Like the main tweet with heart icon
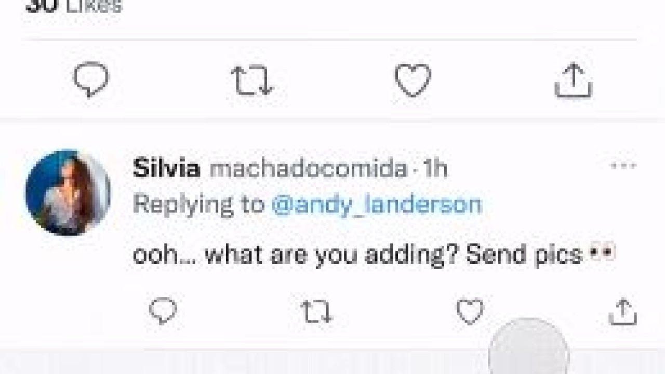 tap(413, 81)
